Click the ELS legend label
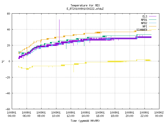164x123 pixels. point(145,16)
